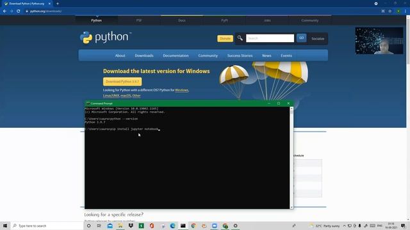Open File Explorer from the taskbar
The height and width of the screenshot is (230, 410).
point(120,226)
